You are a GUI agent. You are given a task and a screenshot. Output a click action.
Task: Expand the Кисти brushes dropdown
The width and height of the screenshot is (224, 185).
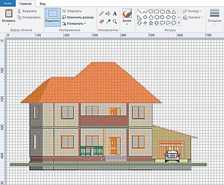(127, 24)
